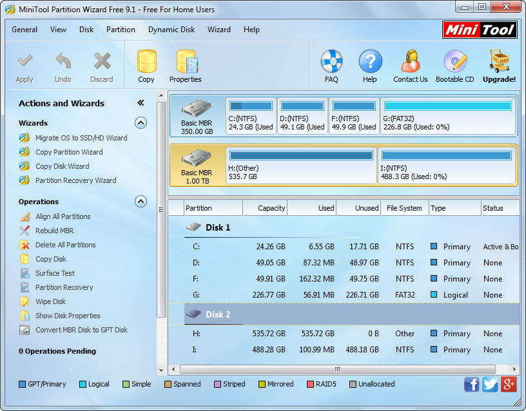Select the G: FAT32 partition bar

pos(448,117)
